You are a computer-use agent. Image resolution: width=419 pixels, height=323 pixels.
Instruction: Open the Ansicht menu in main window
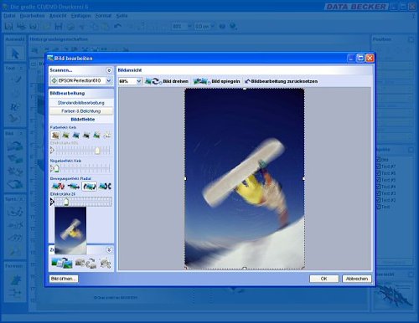pos(58,16)
